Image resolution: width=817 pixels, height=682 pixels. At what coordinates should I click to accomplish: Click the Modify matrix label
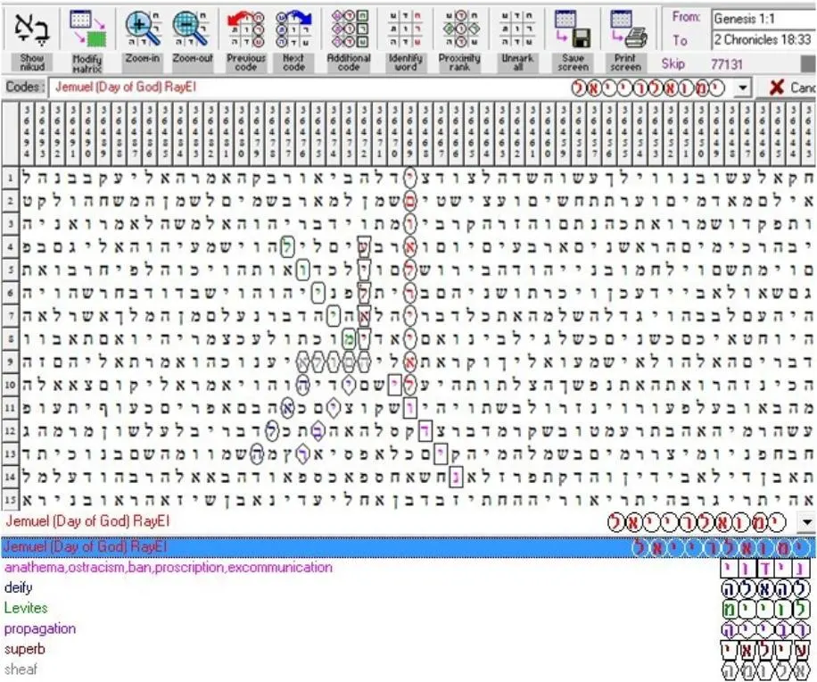click(x=87, y=63)
